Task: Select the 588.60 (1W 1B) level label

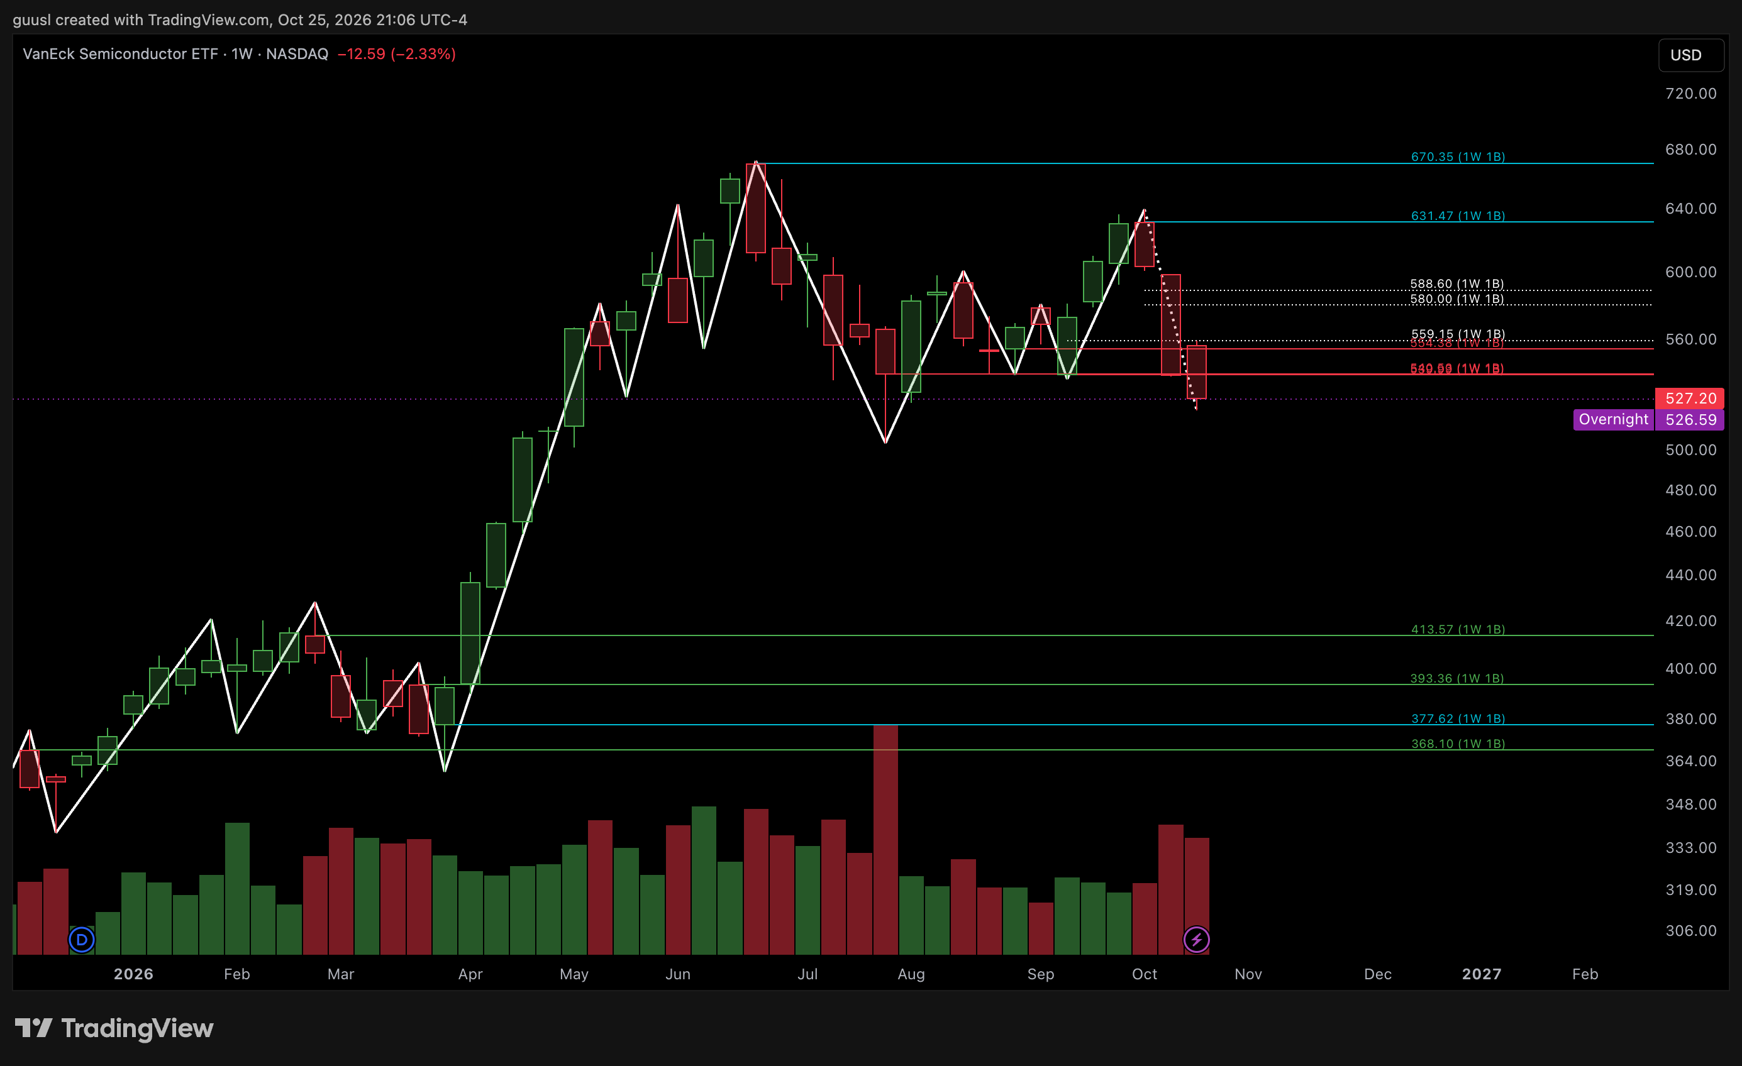Action: pyautogui.click(x=1457, y=283)
